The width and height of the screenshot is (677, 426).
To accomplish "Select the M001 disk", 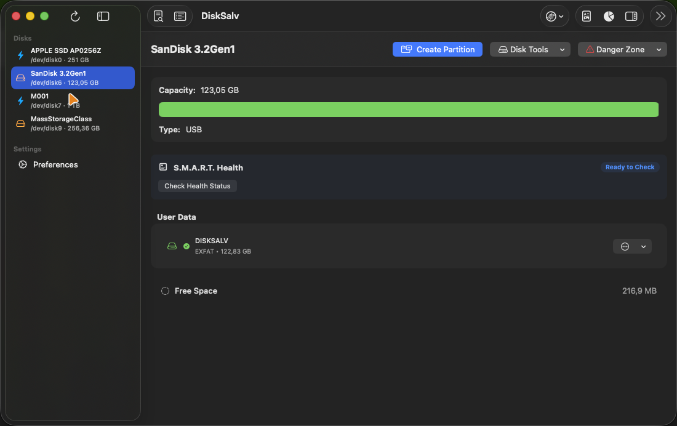I will [x=73, y=101].
